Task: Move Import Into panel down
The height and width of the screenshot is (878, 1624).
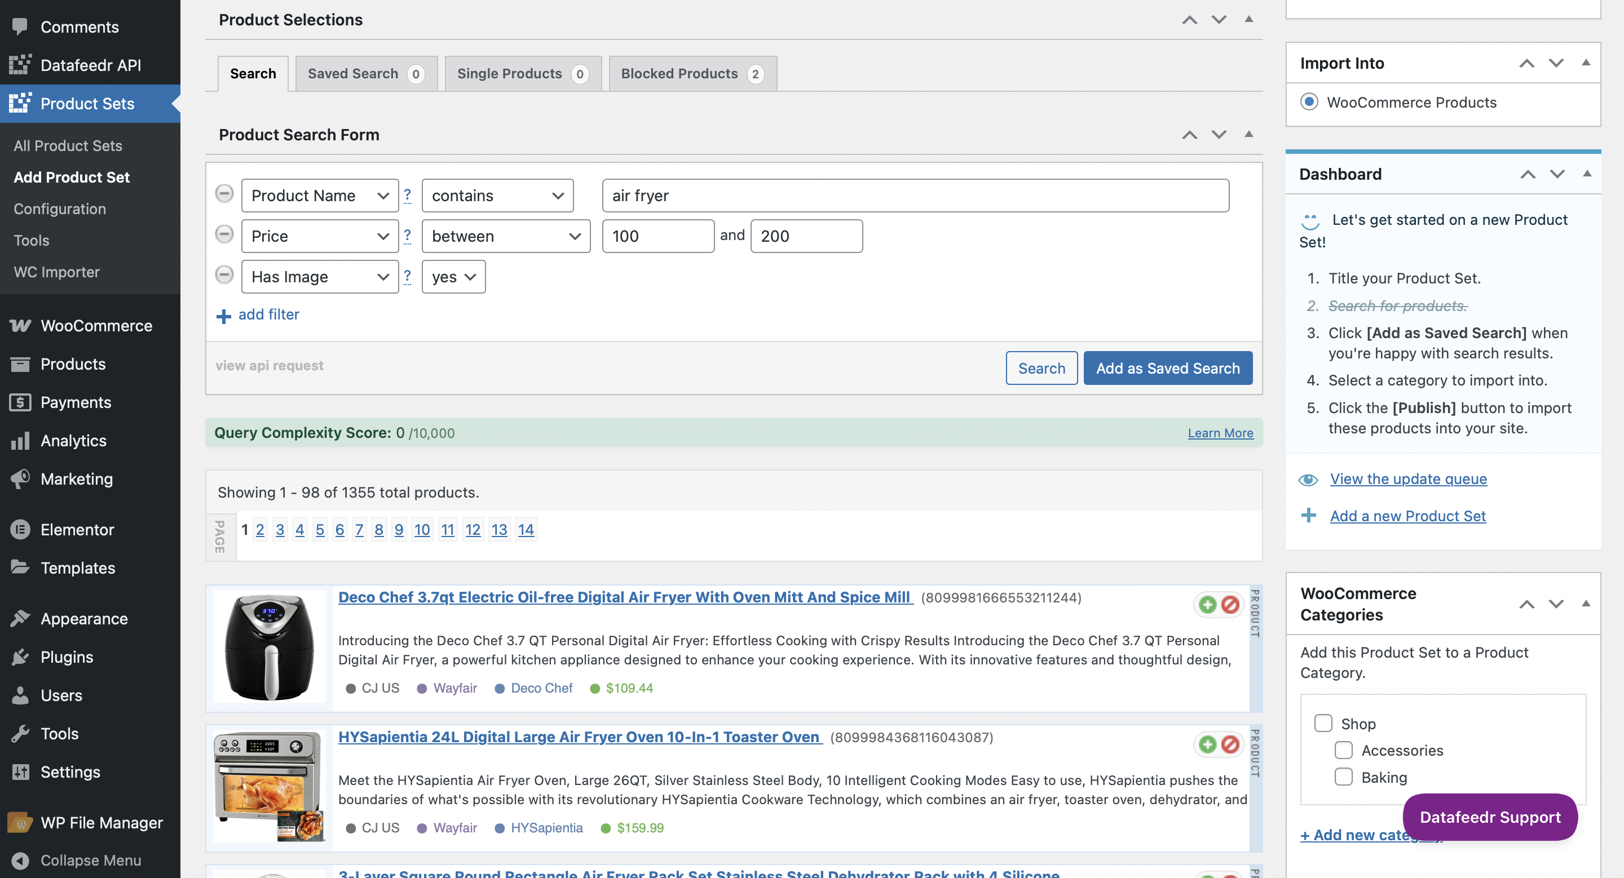Action: click(x=1555, y=63)
